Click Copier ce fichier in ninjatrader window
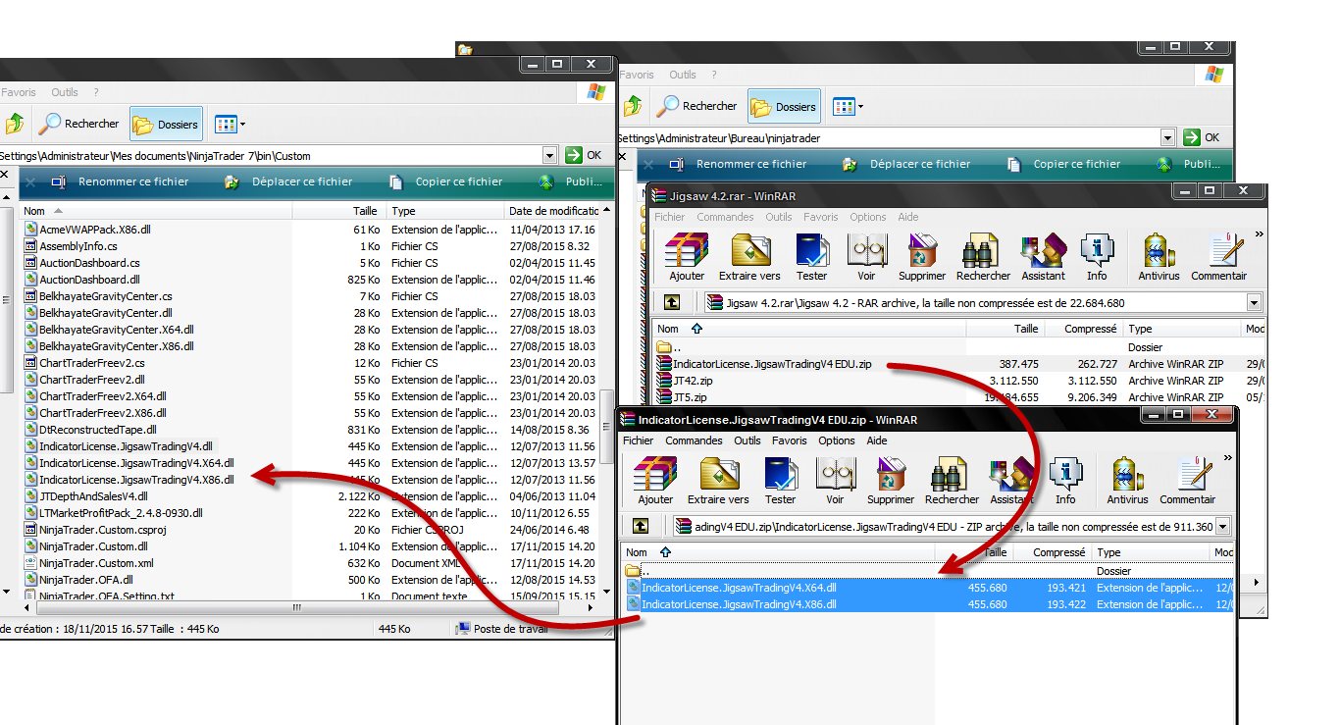 point(1065,164)
